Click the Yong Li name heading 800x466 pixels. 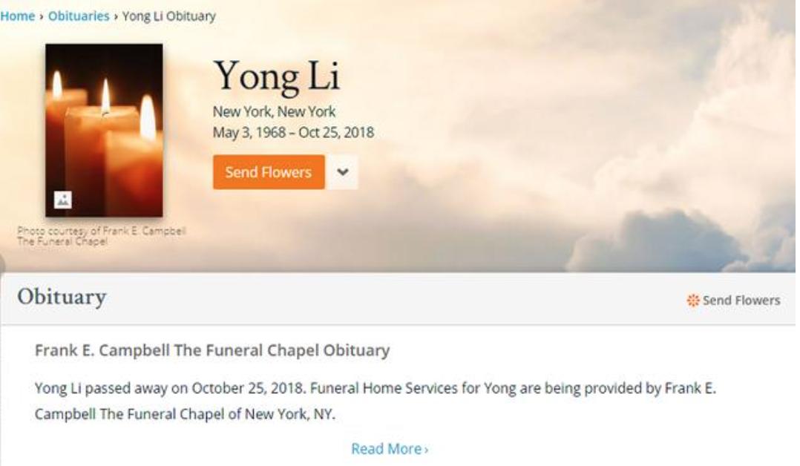point(276,76)
